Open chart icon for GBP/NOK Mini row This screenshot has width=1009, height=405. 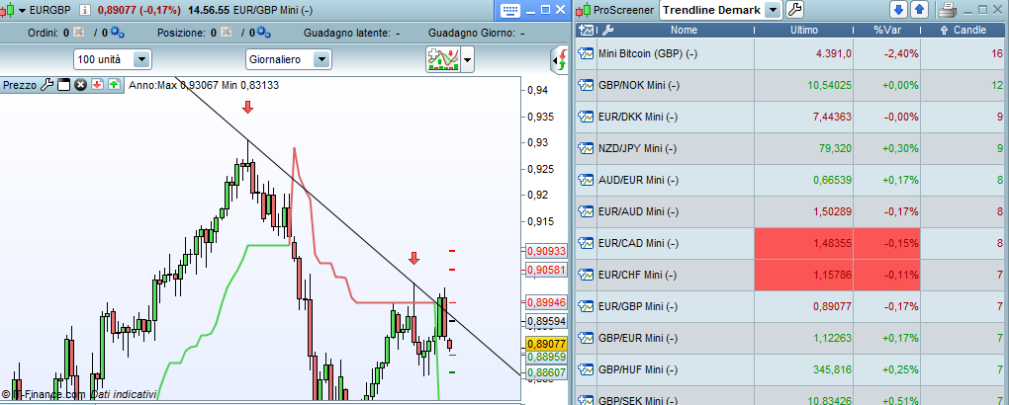[587, 86]
